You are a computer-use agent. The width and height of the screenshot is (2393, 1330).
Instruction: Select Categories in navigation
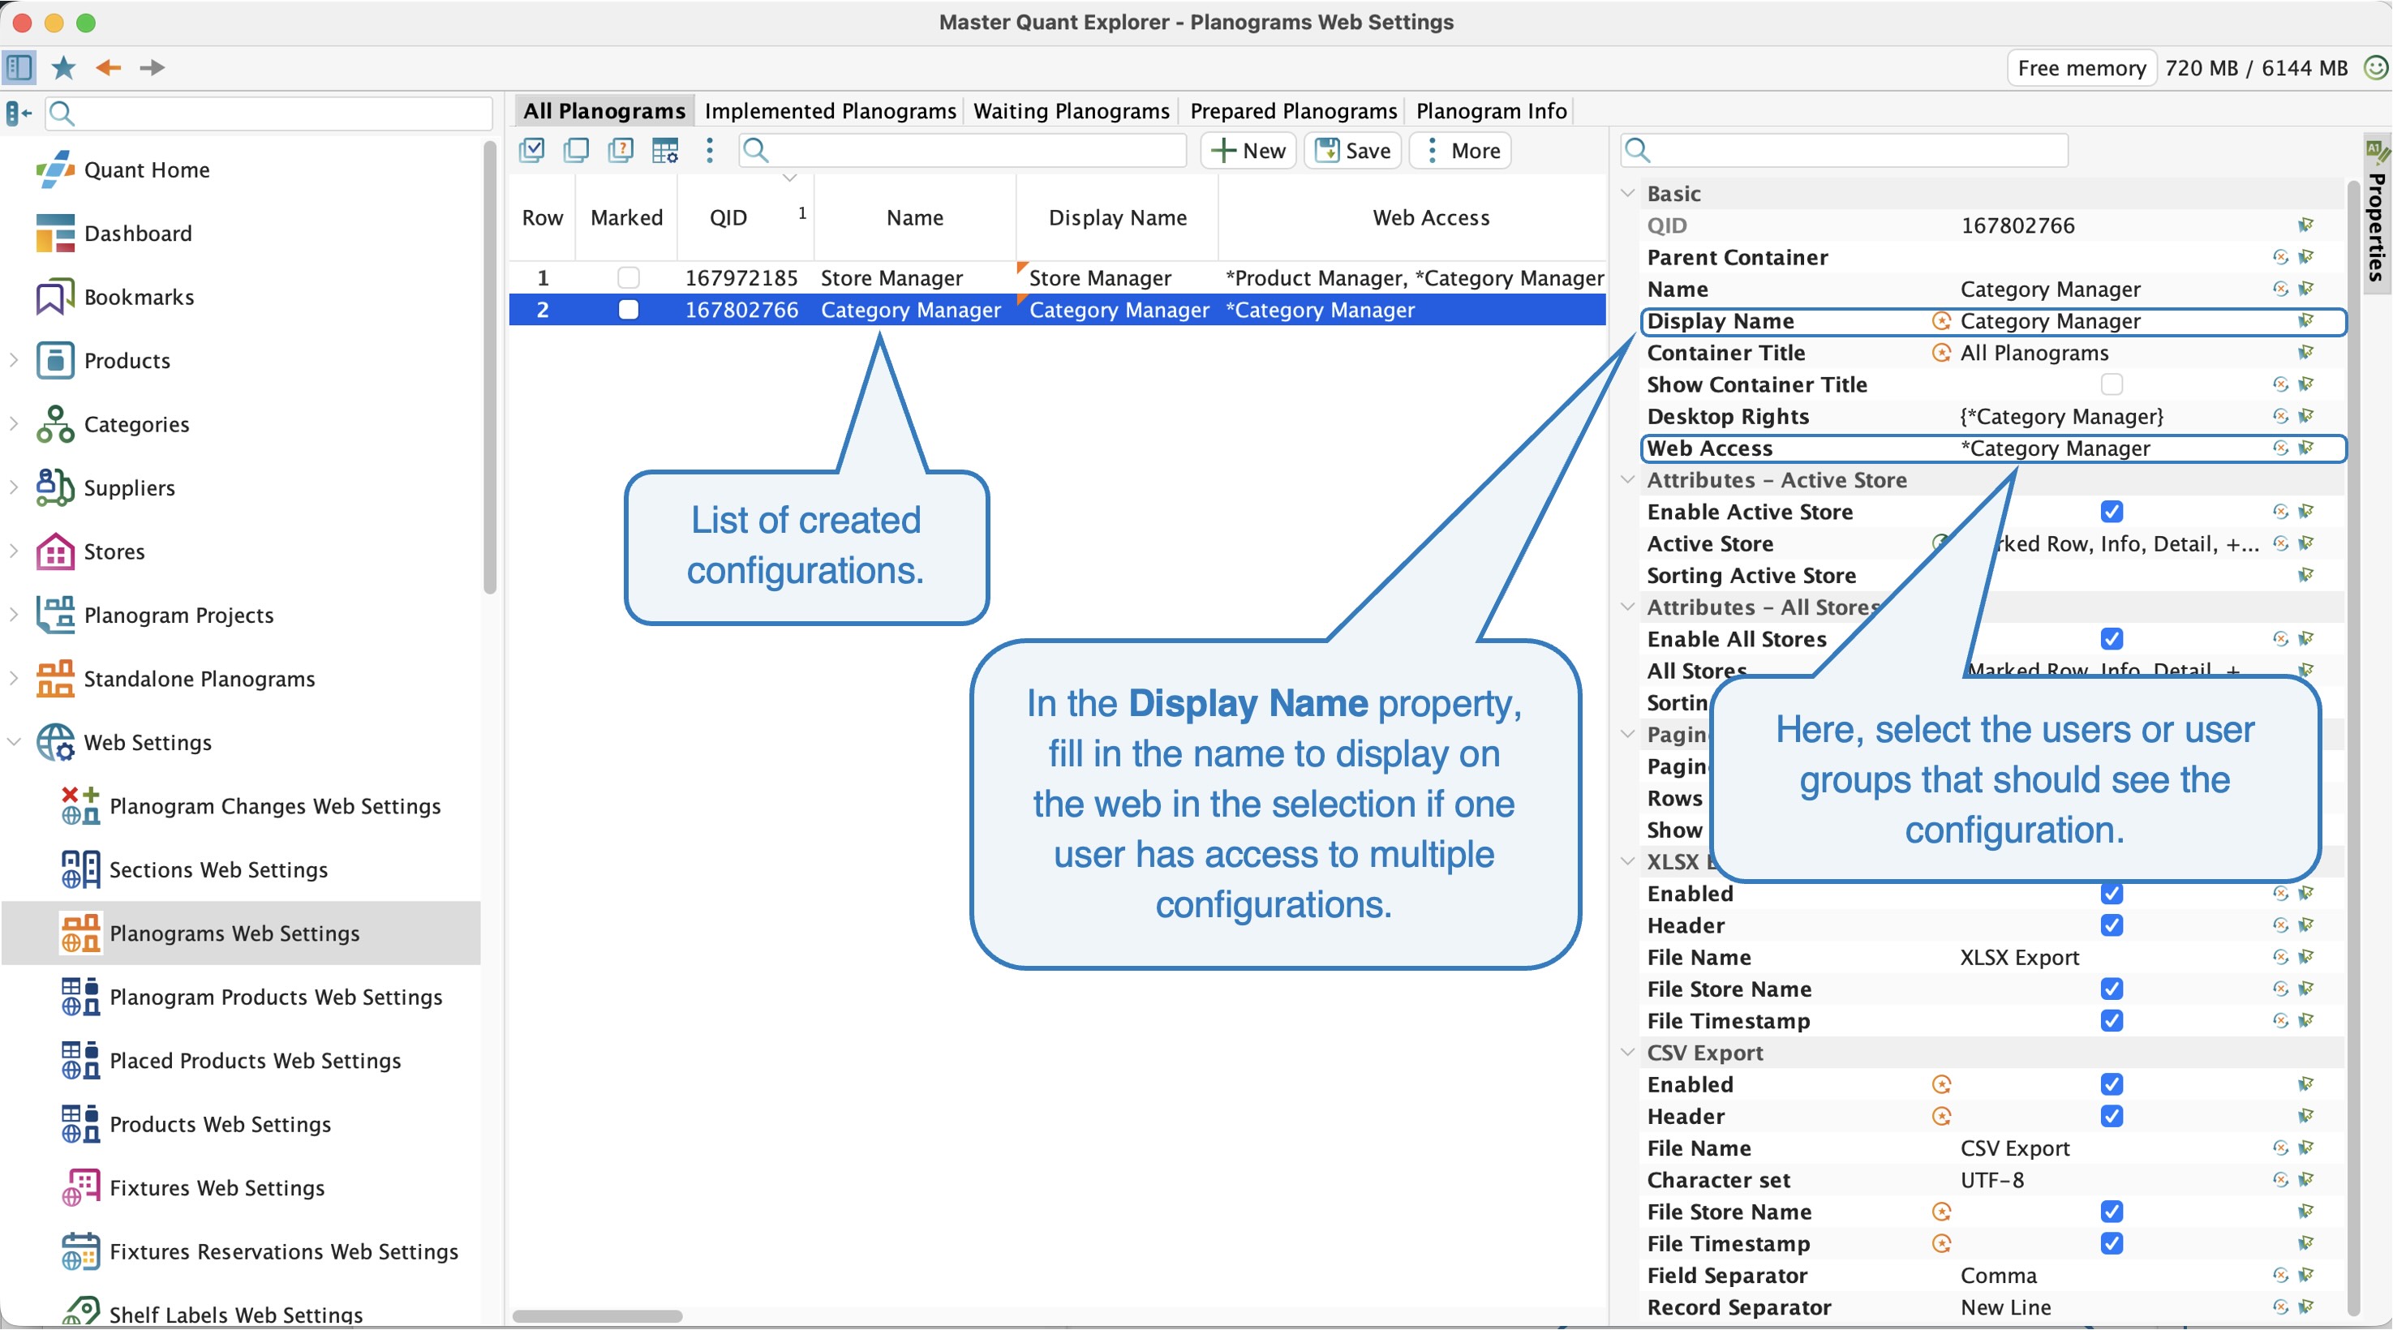pos(135,424)
